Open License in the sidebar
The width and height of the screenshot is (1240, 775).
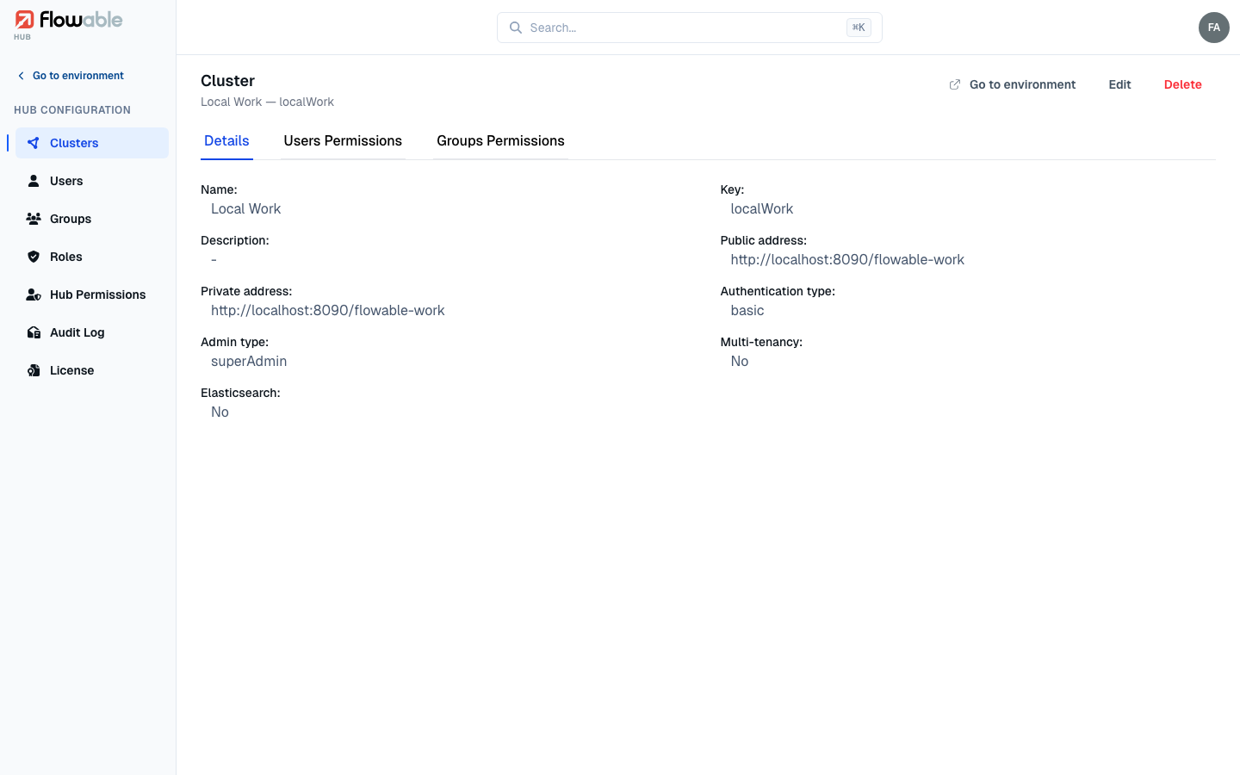[92, 370]
